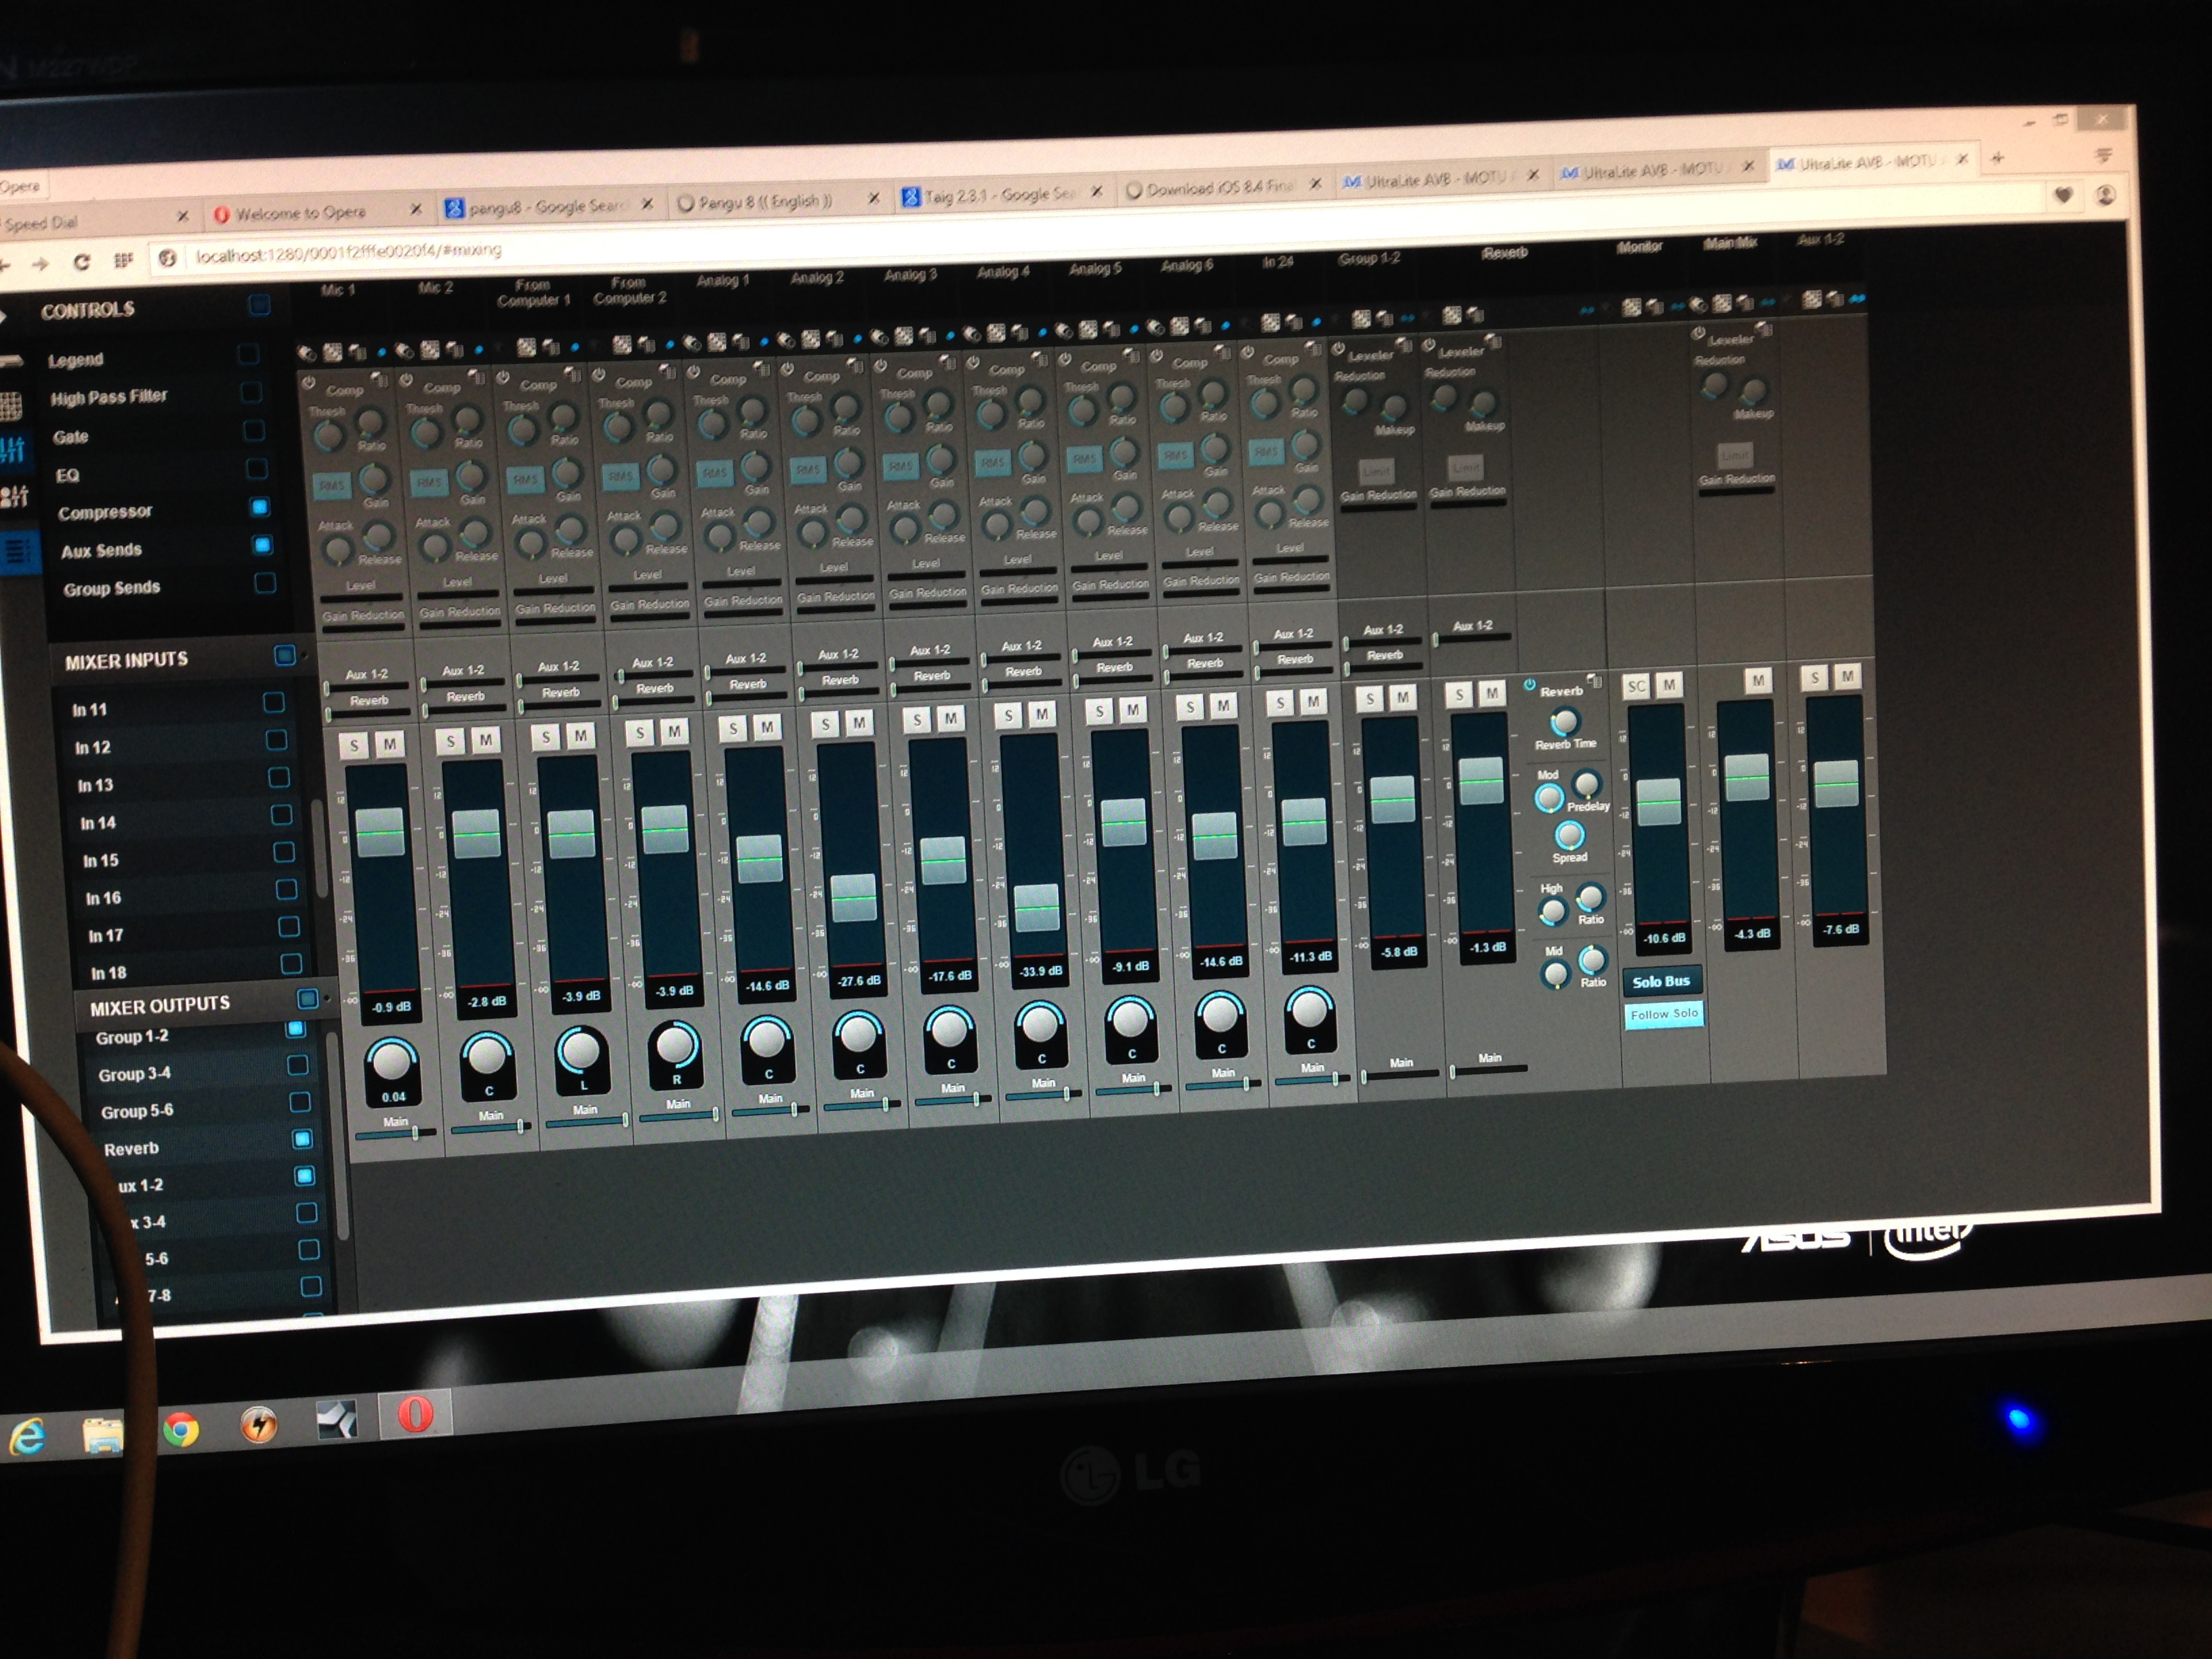Viewport: 2212px width, 1659px height.
Task: Click the Opera icon in taskbar
Action: pos(415,1414)
